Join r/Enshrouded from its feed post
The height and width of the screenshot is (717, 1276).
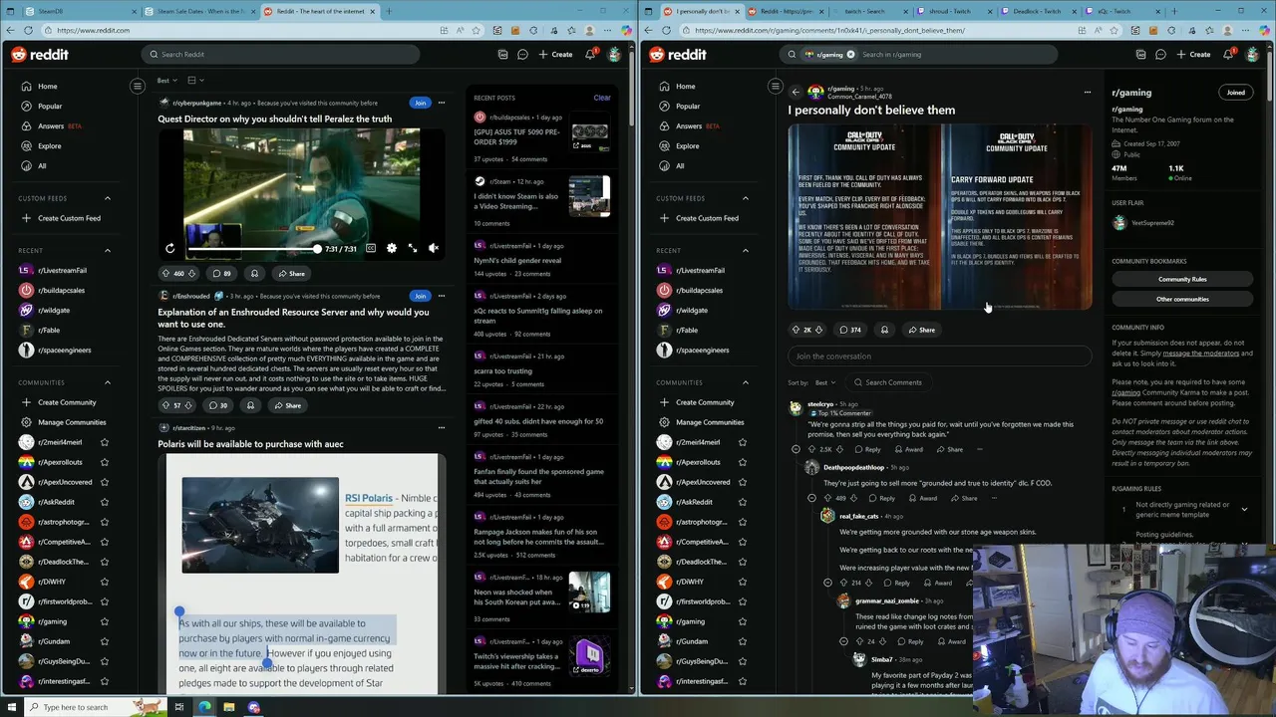(420, 296)
